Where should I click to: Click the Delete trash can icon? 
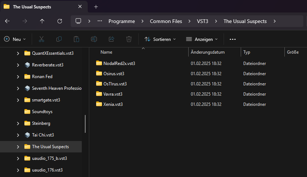coord(129,39)
